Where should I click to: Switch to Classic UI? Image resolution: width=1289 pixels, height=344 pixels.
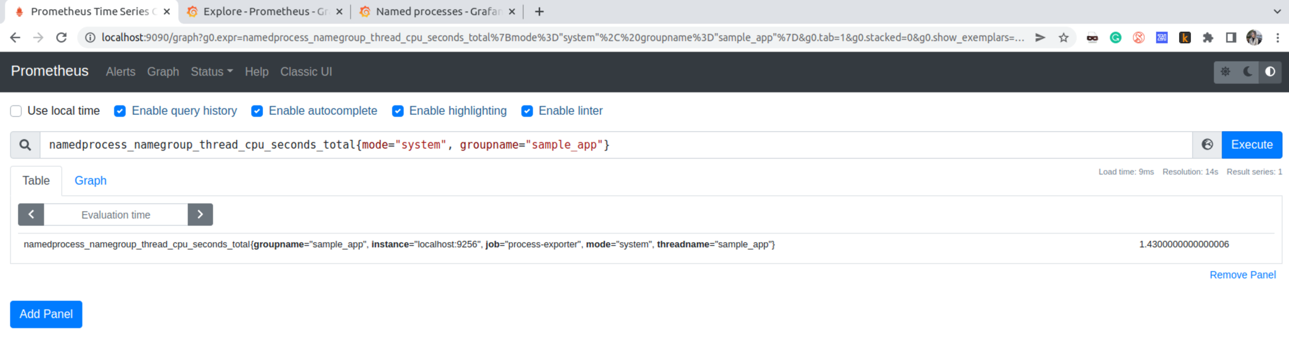point(306,72)
